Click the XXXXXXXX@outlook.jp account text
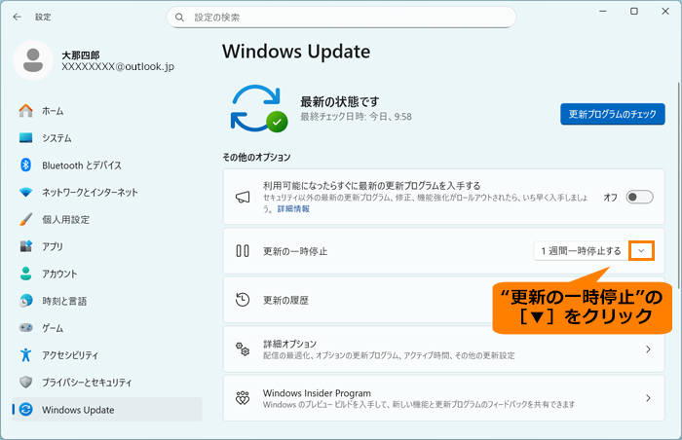This screenshot has width=682, height=440. point(118,66)
